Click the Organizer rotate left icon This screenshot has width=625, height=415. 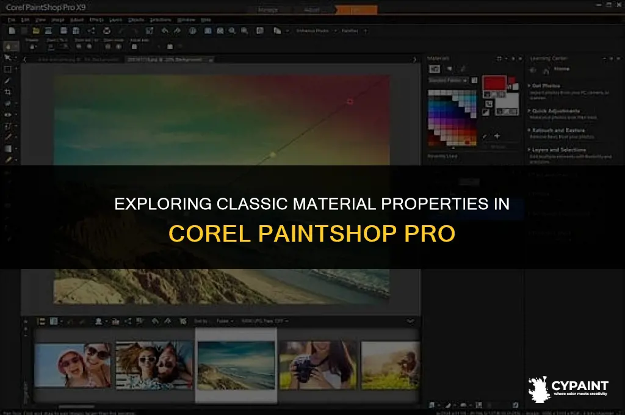pos(155,321)
